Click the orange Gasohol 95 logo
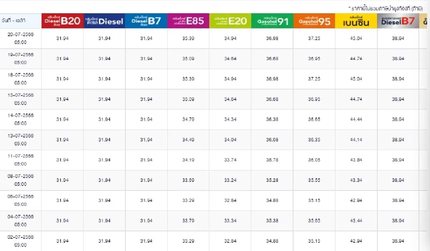Screen dimensions: 430x251 click(x=314, y=21)
